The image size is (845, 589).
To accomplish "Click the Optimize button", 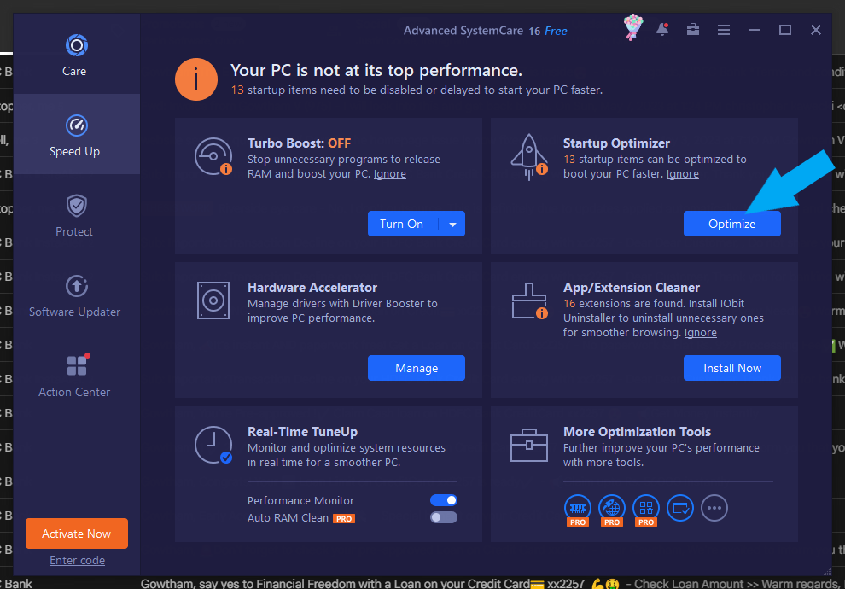I will (731, 225).
